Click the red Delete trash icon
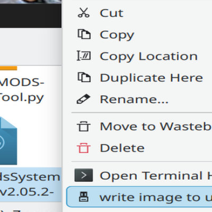212x212 pixels. click(84, 148)
